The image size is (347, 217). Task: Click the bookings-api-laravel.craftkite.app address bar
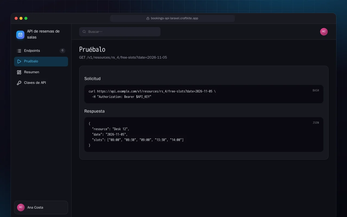pos(172,18)
